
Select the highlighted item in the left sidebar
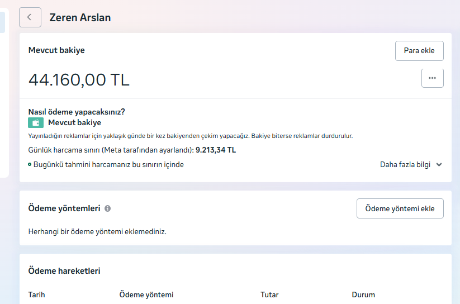coord(2,22)
